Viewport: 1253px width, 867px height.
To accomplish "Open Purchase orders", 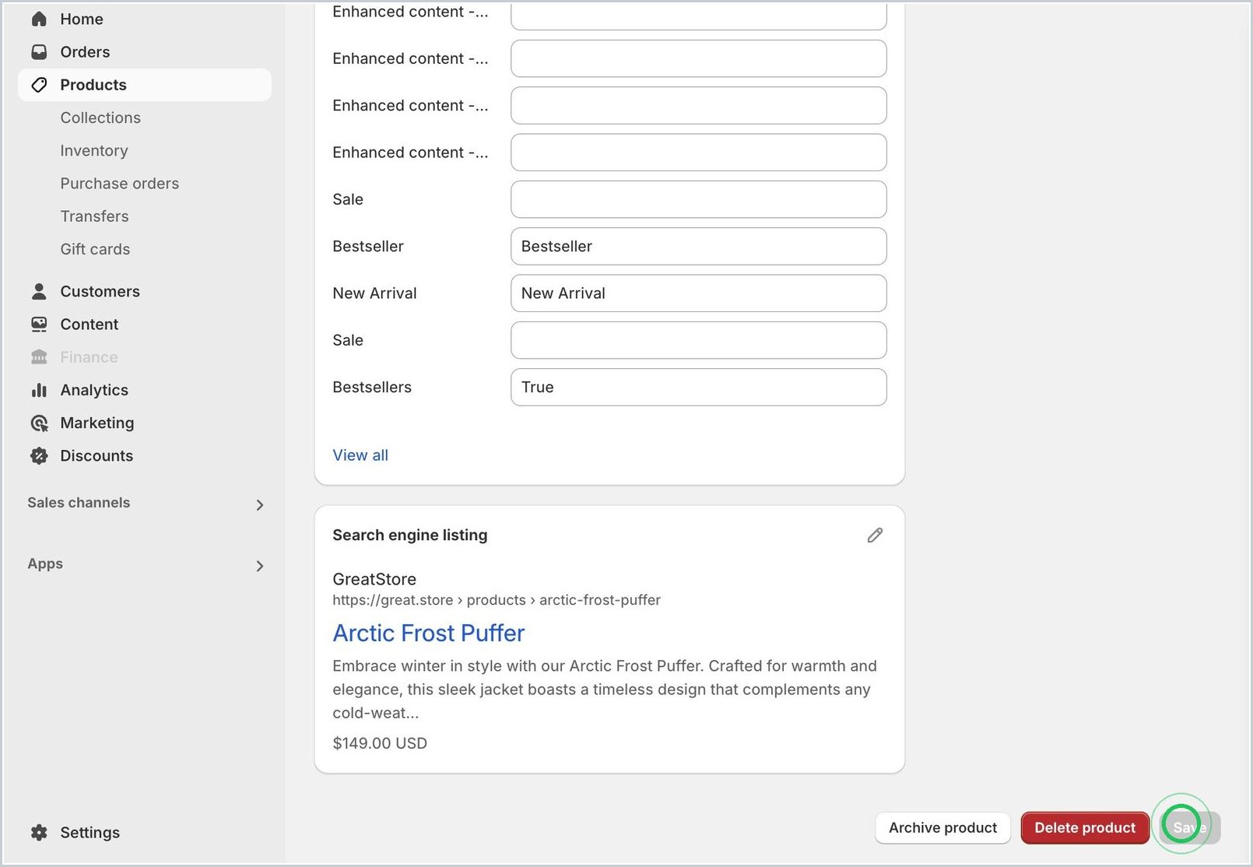I will pos(120,183).
